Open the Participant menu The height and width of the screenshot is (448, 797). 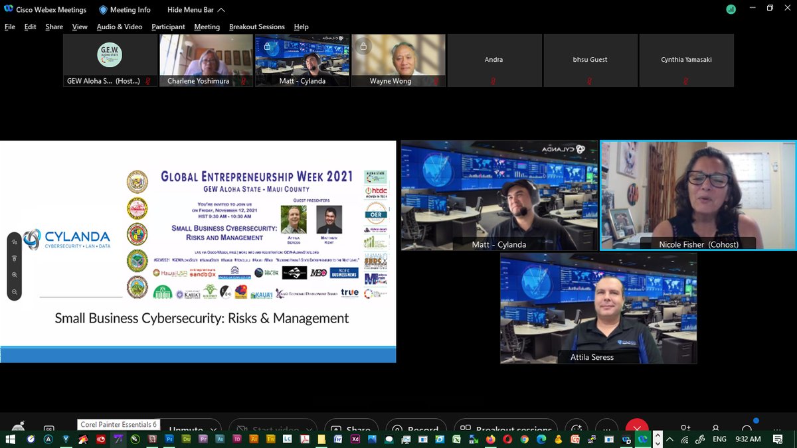(x=168, y=27)
